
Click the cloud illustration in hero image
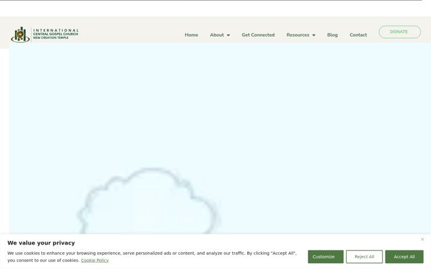coord(148,201)
